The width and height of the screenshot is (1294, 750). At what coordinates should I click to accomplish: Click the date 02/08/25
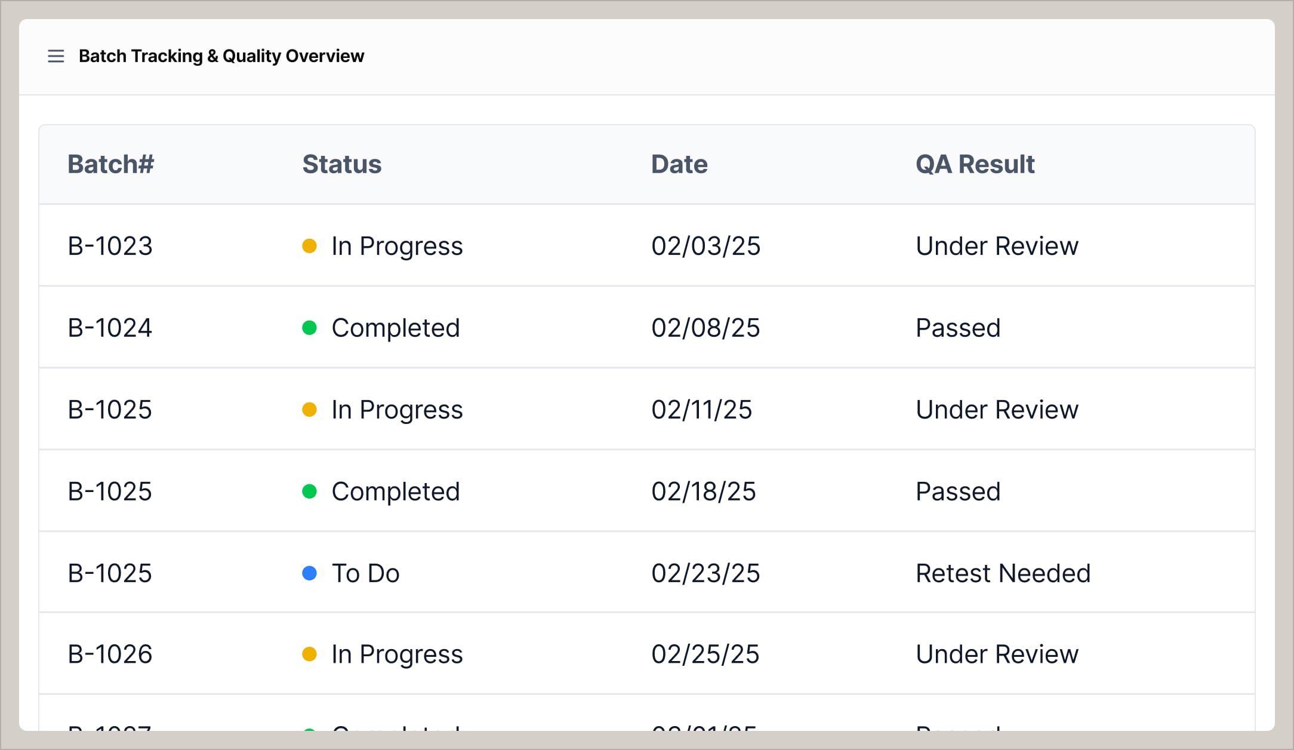pos(705,328)
